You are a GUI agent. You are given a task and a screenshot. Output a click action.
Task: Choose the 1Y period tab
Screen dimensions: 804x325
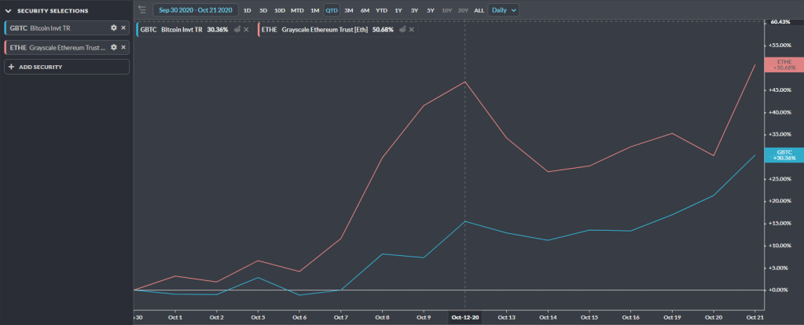(398, 10)
